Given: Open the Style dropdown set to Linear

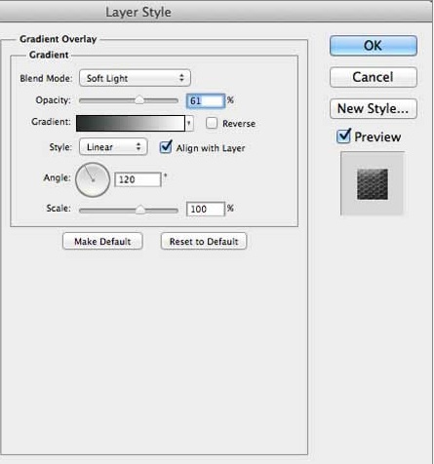Looking at the screenshot, I should coord(113,147).
